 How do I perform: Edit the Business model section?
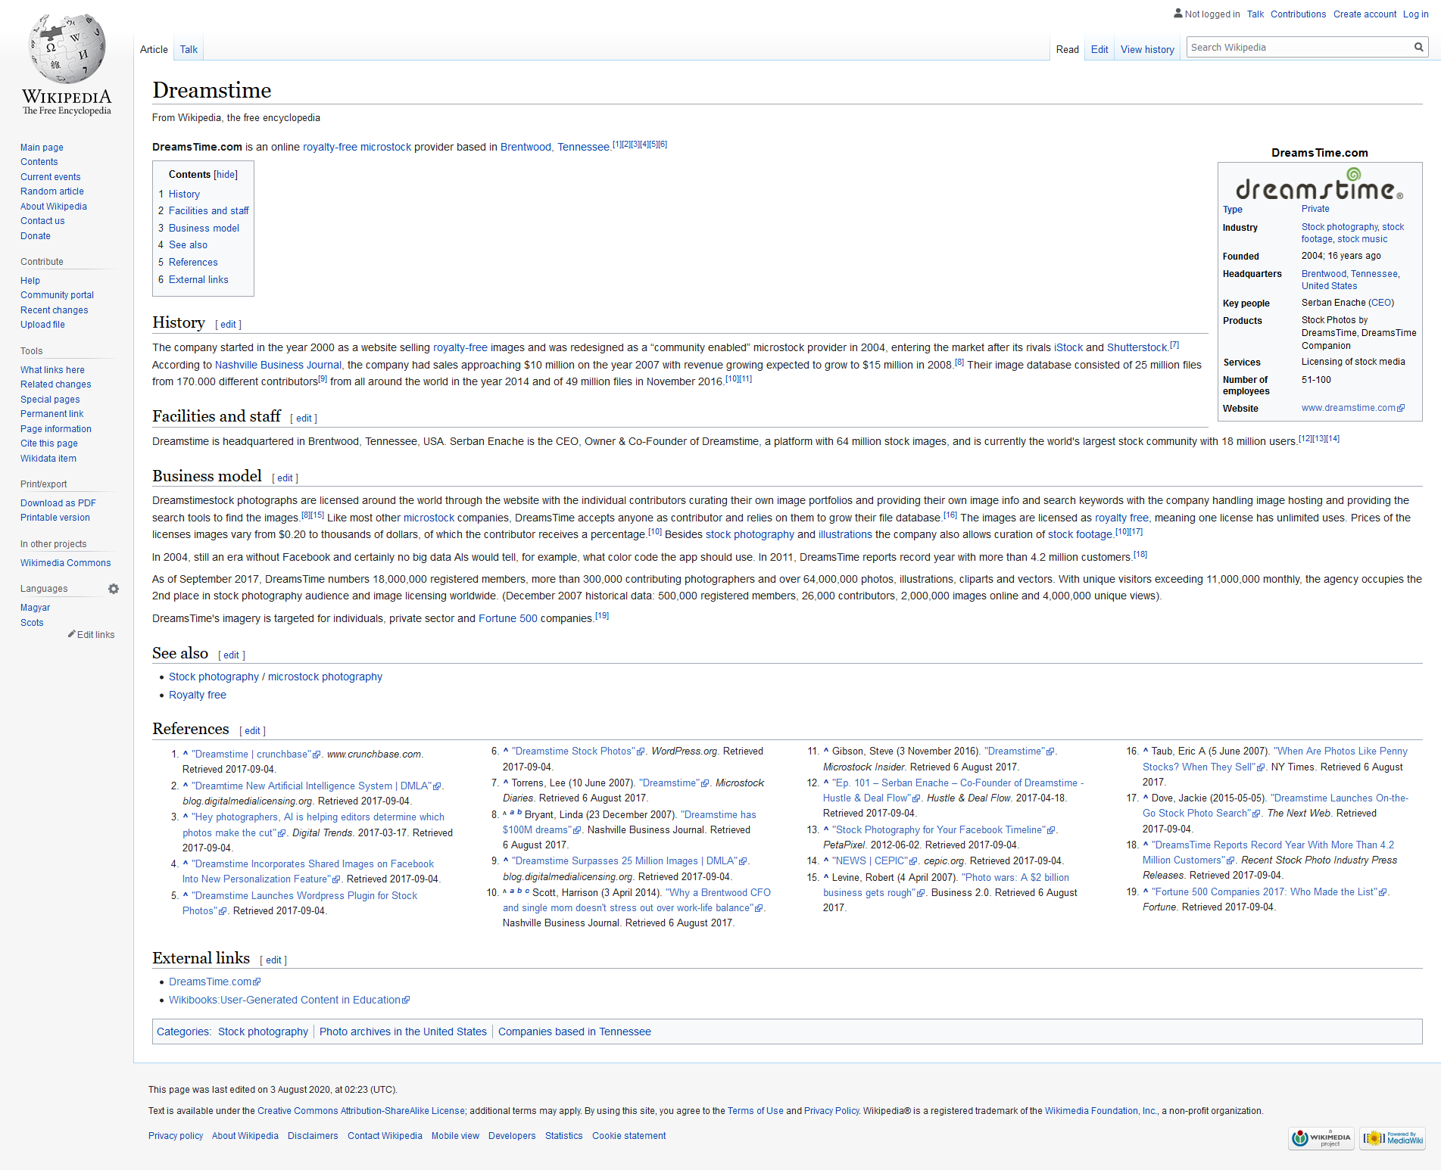(x=285, y=478)
